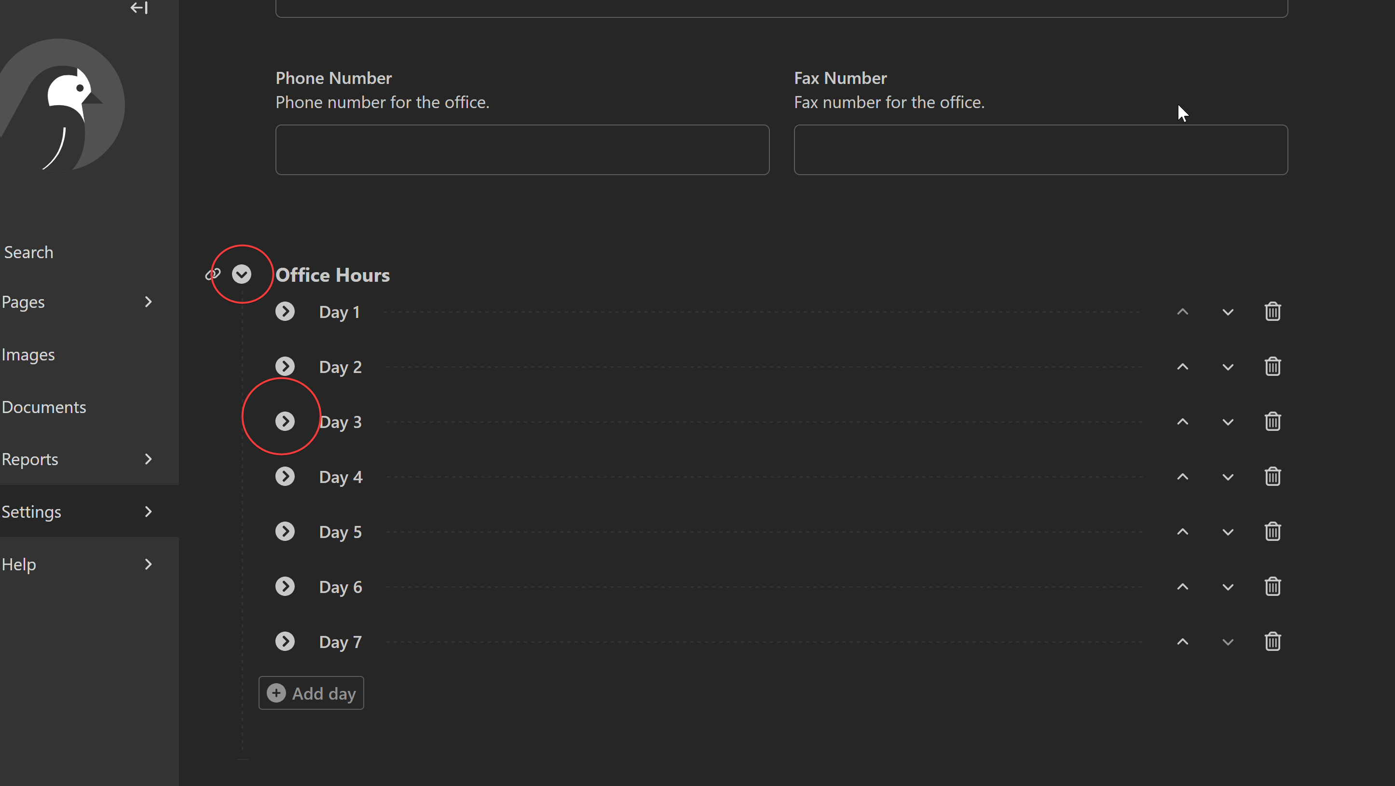Screen dimensions: 1395x786
Task: Collapse the sidebar with the arrow icon
Action: click(138, 8)
